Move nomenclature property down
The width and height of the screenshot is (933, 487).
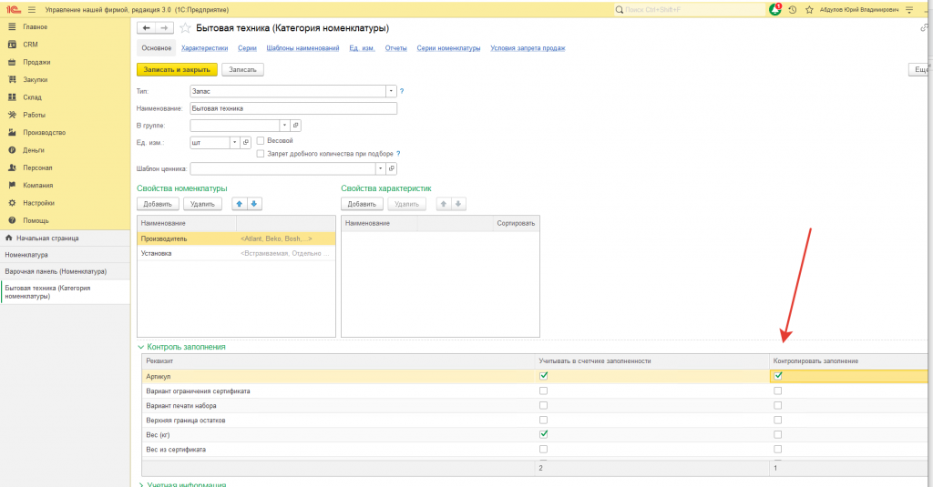[254, 204]
